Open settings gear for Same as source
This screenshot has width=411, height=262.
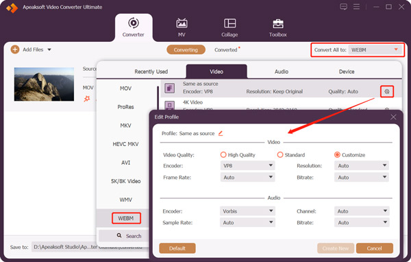[x=387, y=92]
